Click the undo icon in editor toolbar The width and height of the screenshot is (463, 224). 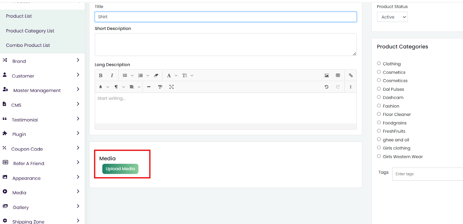tap(326, 87)
